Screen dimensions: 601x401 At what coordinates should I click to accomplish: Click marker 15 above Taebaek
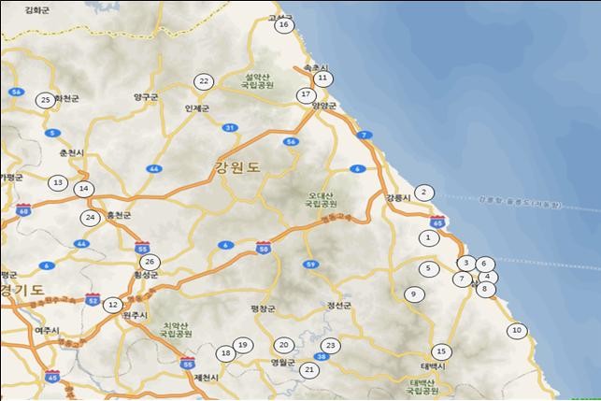click(x=441, y=351)
